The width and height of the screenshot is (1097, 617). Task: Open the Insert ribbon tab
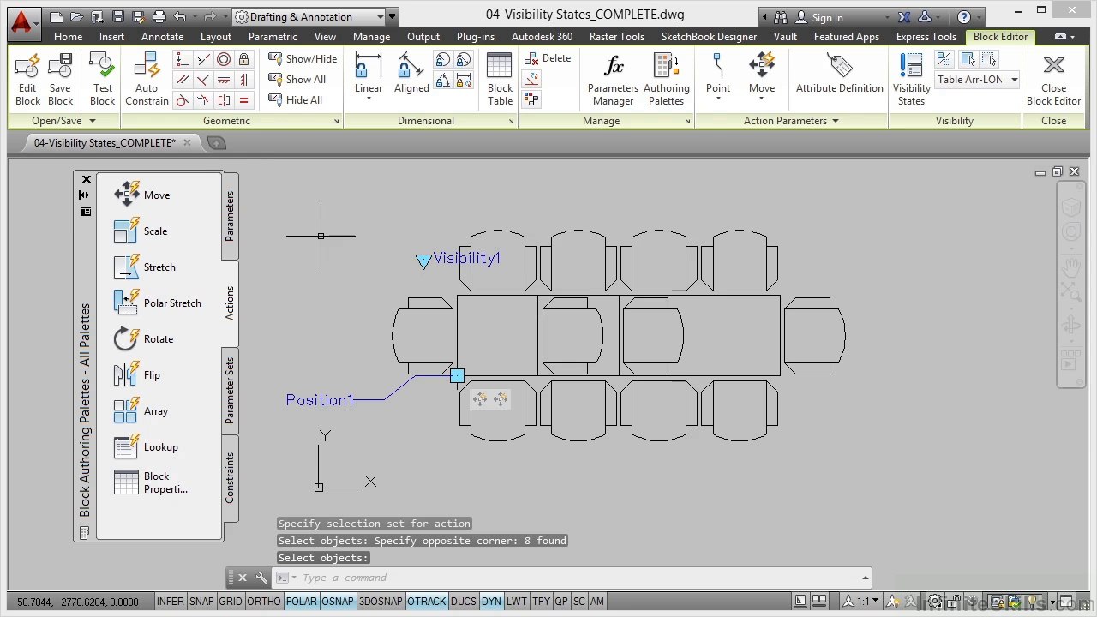click(x=111, y=37)
